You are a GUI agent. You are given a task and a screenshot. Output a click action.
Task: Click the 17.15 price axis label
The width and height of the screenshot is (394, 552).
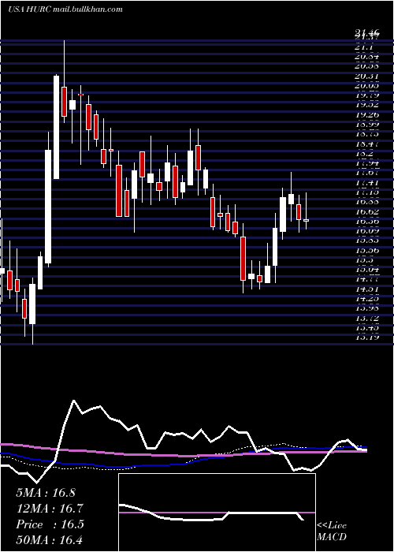coord(367,192)
